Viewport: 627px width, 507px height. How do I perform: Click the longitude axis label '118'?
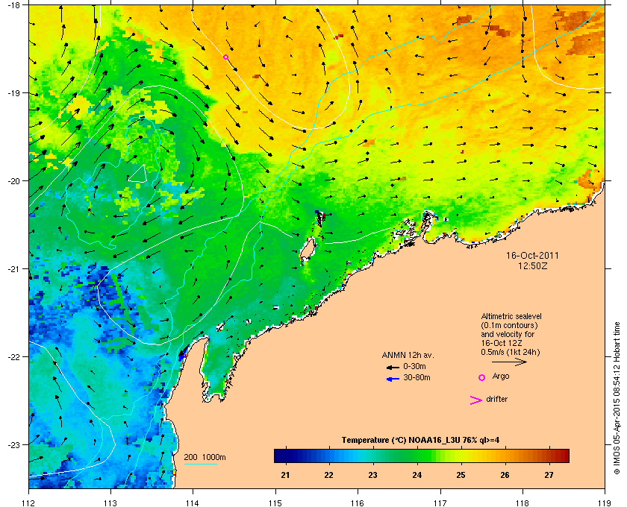(x=522, y=503)
